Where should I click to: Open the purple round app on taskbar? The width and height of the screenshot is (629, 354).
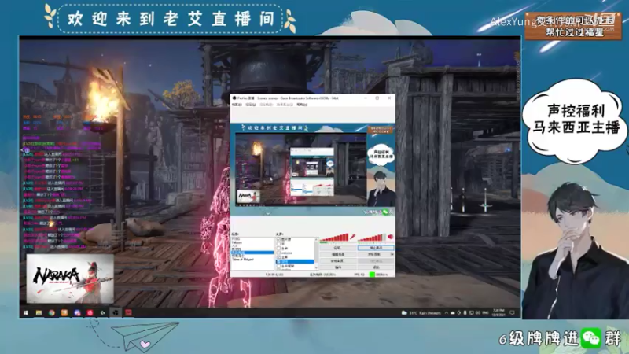pos(77,312)
